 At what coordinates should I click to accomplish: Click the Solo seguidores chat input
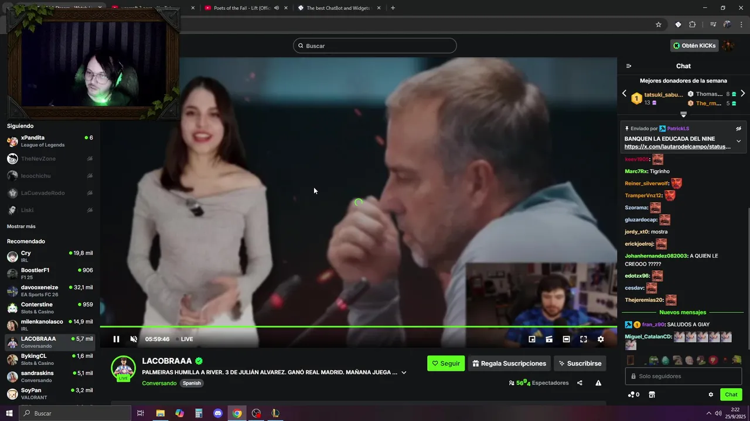click(x=683, y=376)
